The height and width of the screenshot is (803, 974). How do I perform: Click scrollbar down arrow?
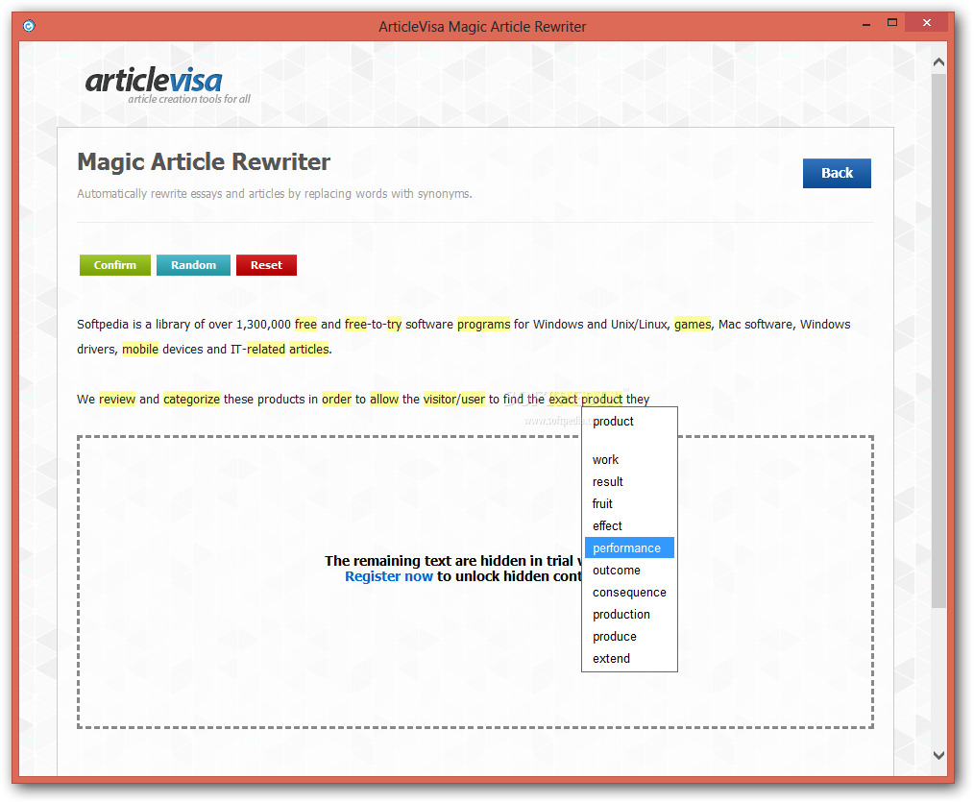pos(938,755)
